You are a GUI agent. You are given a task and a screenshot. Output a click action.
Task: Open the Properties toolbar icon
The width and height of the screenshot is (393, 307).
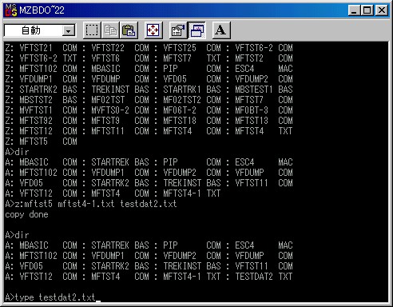click(178, 30)
